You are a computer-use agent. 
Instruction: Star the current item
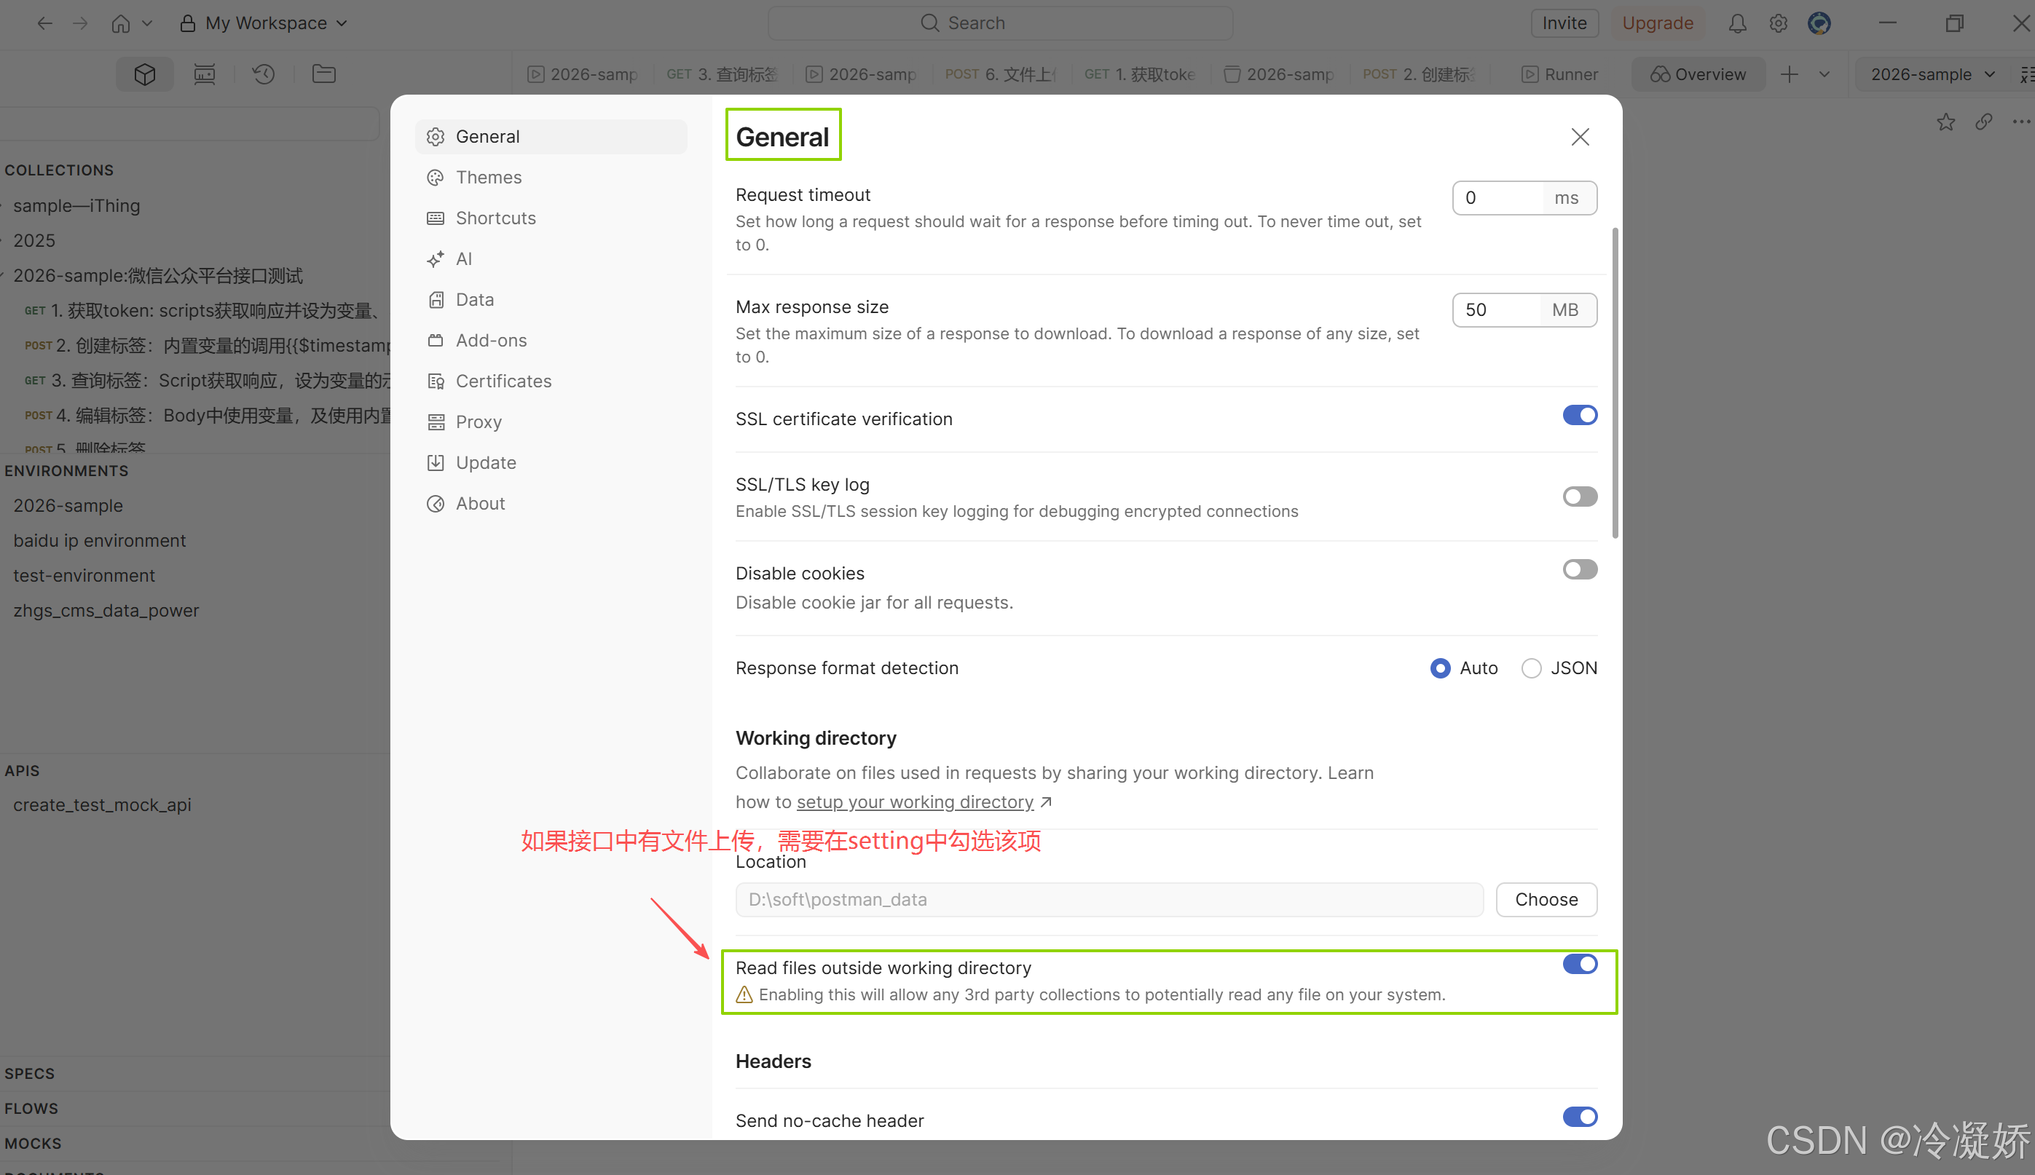[x=1945, y=122]
